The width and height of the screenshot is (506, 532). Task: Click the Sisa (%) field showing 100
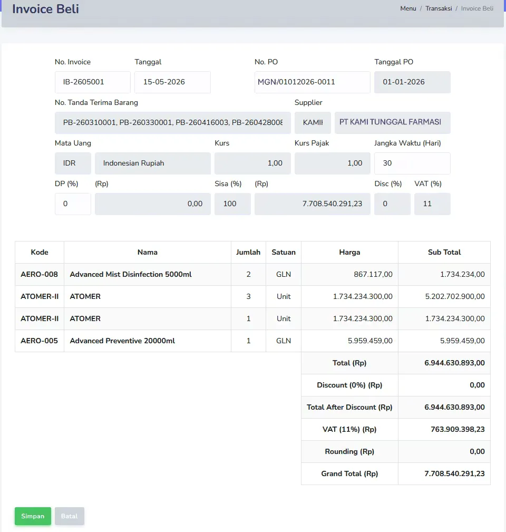point(232,204)
